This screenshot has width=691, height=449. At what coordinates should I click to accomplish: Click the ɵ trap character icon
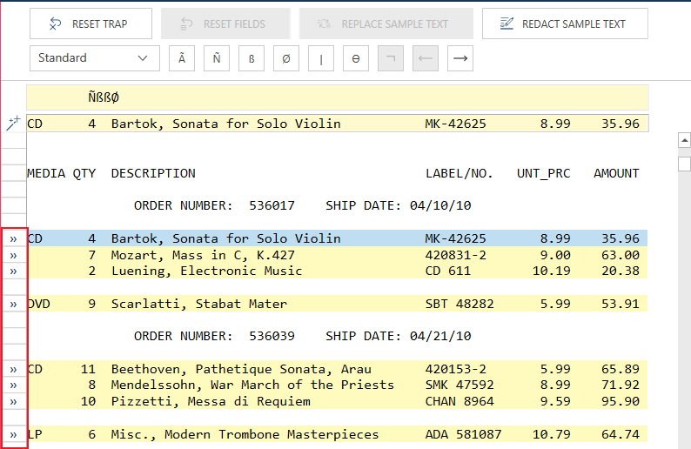356,58
